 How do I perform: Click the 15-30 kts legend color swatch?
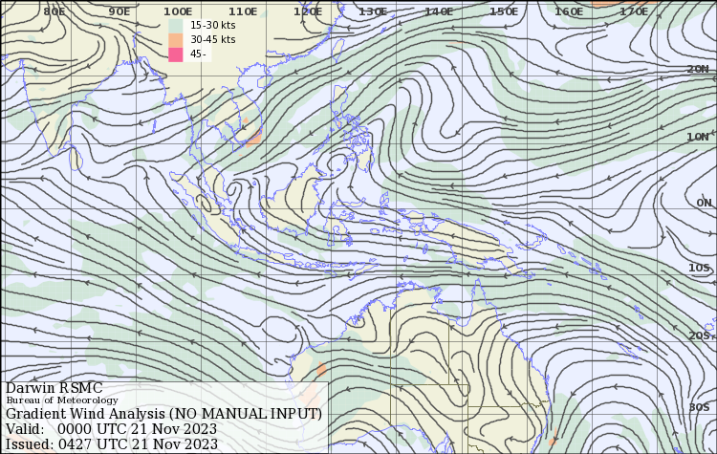(175, 25)
